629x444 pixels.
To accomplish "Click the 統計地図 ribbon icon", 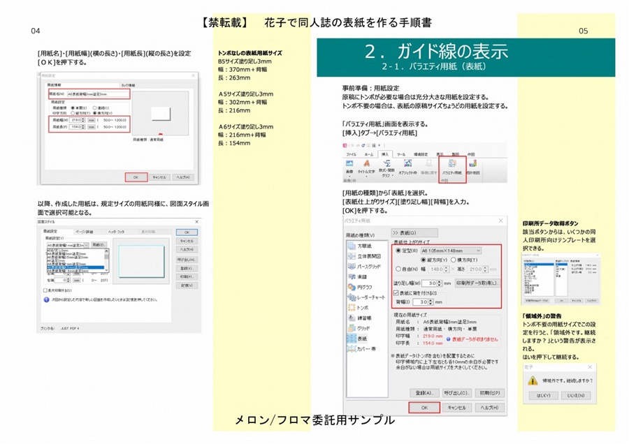I will [x=473, y=163].
